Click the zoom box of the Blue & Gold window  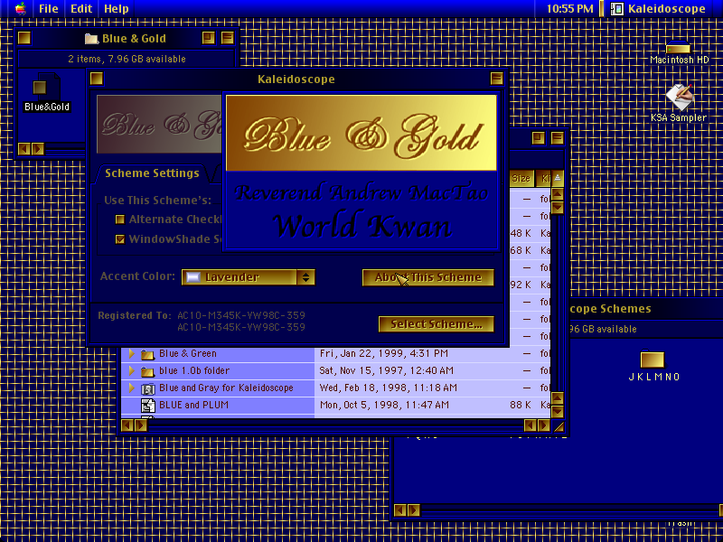(209, 38)
